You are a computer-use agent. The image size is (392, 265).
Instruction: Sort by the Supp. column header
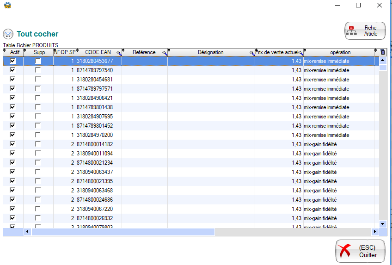pos(40,52)
